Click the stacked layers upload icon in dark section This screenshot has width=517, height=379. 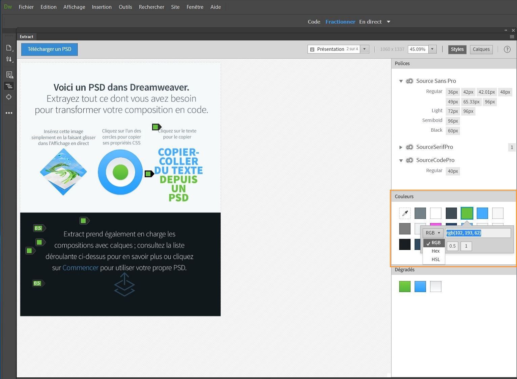tap(124, 284)
